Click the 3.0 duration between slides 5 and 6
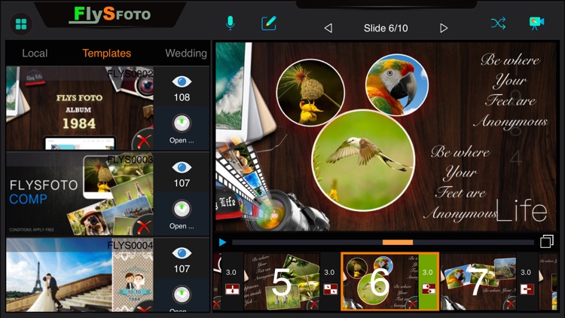The width and height of the screenshot is (565, 318). point(329,272)
